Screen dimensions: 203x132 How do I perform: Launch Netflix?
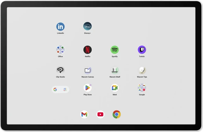[88, 50]
